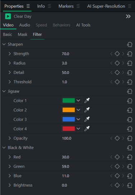Viewport: 135px width, 195px height.
Task: Pick Color 1 with eyedropper
Action: tap(87, 100)
